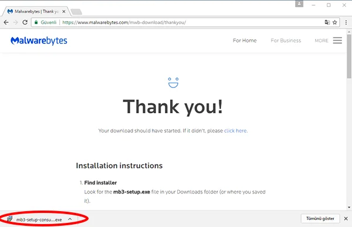
Task: Reload the Malwarebytes page
Action: [x=25, y=22]
